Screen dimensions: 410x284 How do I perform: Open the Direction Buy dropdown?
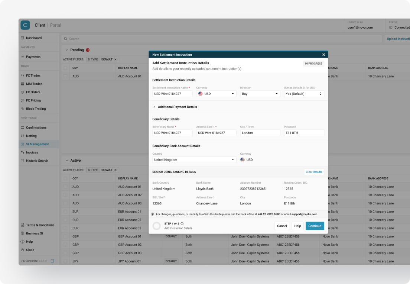tap(260, 94)
